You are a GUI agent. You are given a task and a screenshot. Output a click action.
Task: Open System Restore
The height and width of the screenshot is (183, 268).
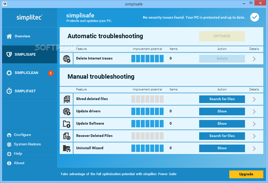point(30,144)
